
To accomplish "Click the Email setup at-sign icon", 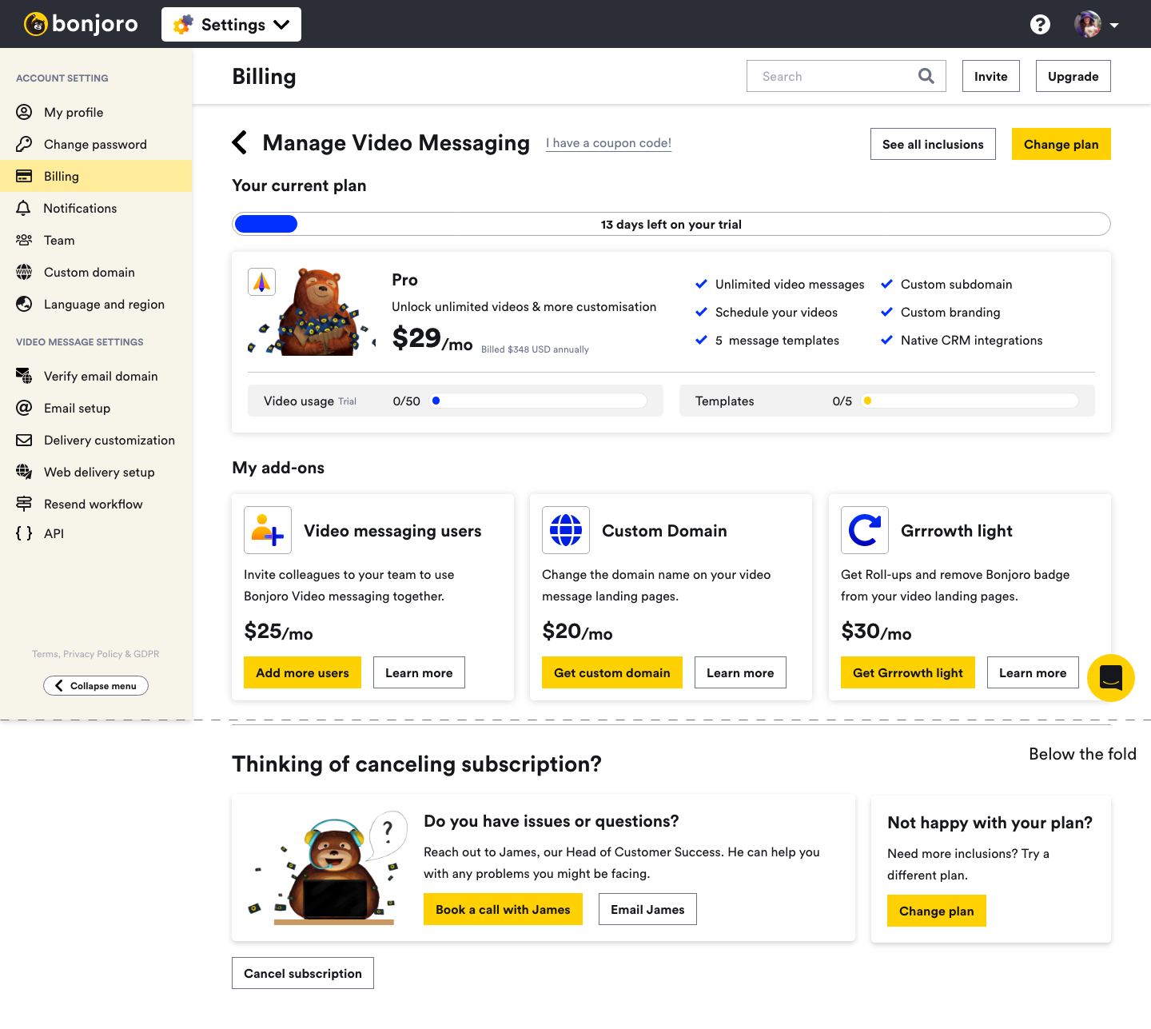I will point(24,408).
